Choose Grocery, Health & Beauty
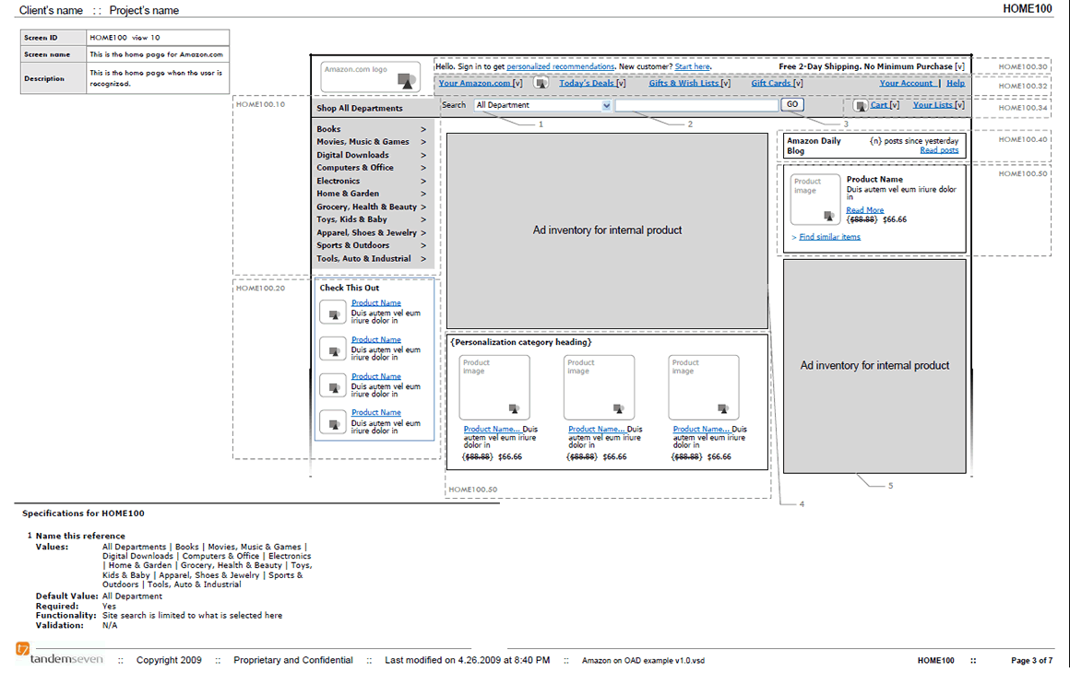1070x673 pixels. tap(366, 207)
